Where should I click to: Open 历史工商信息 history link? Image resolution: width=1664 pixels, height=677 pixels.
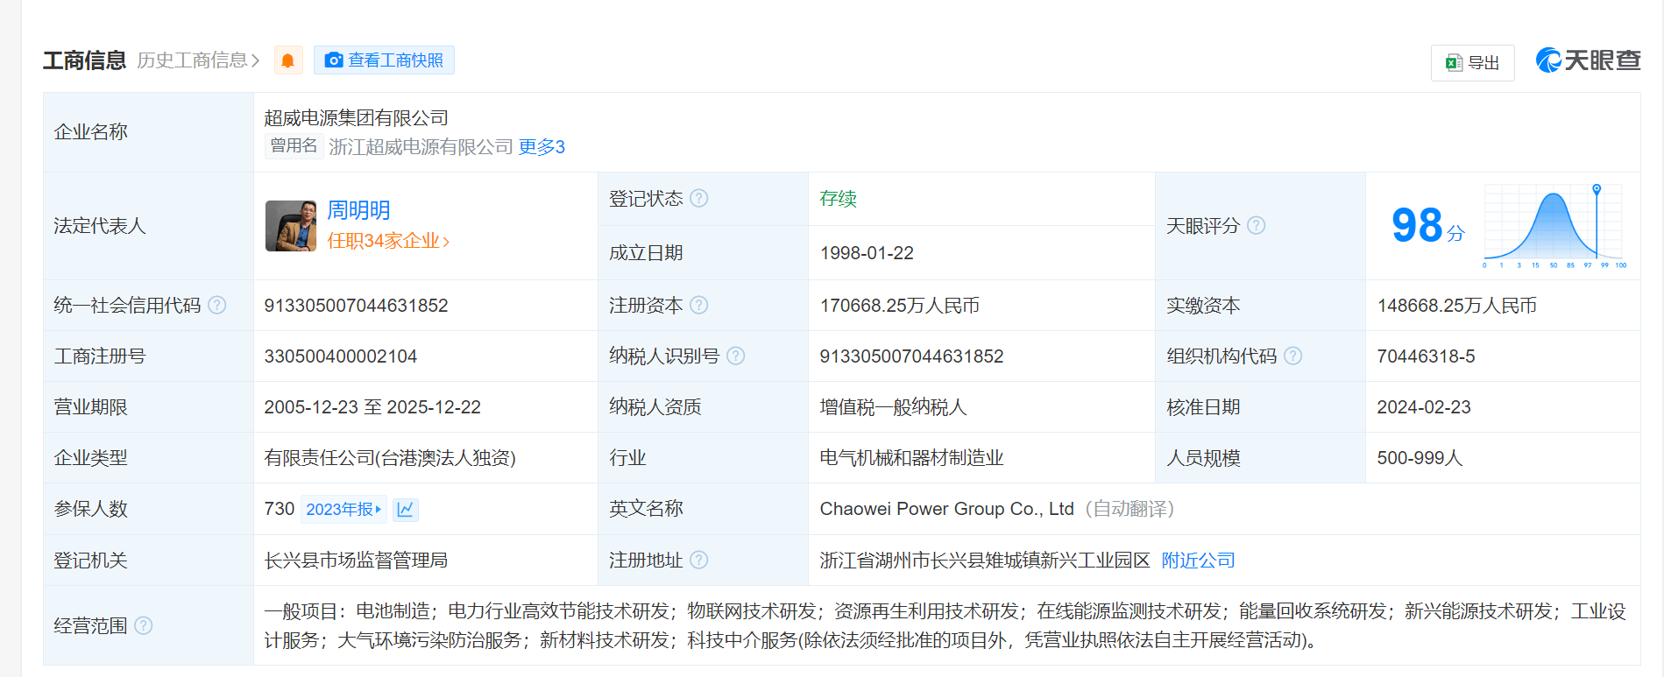[x=198, y=60]
